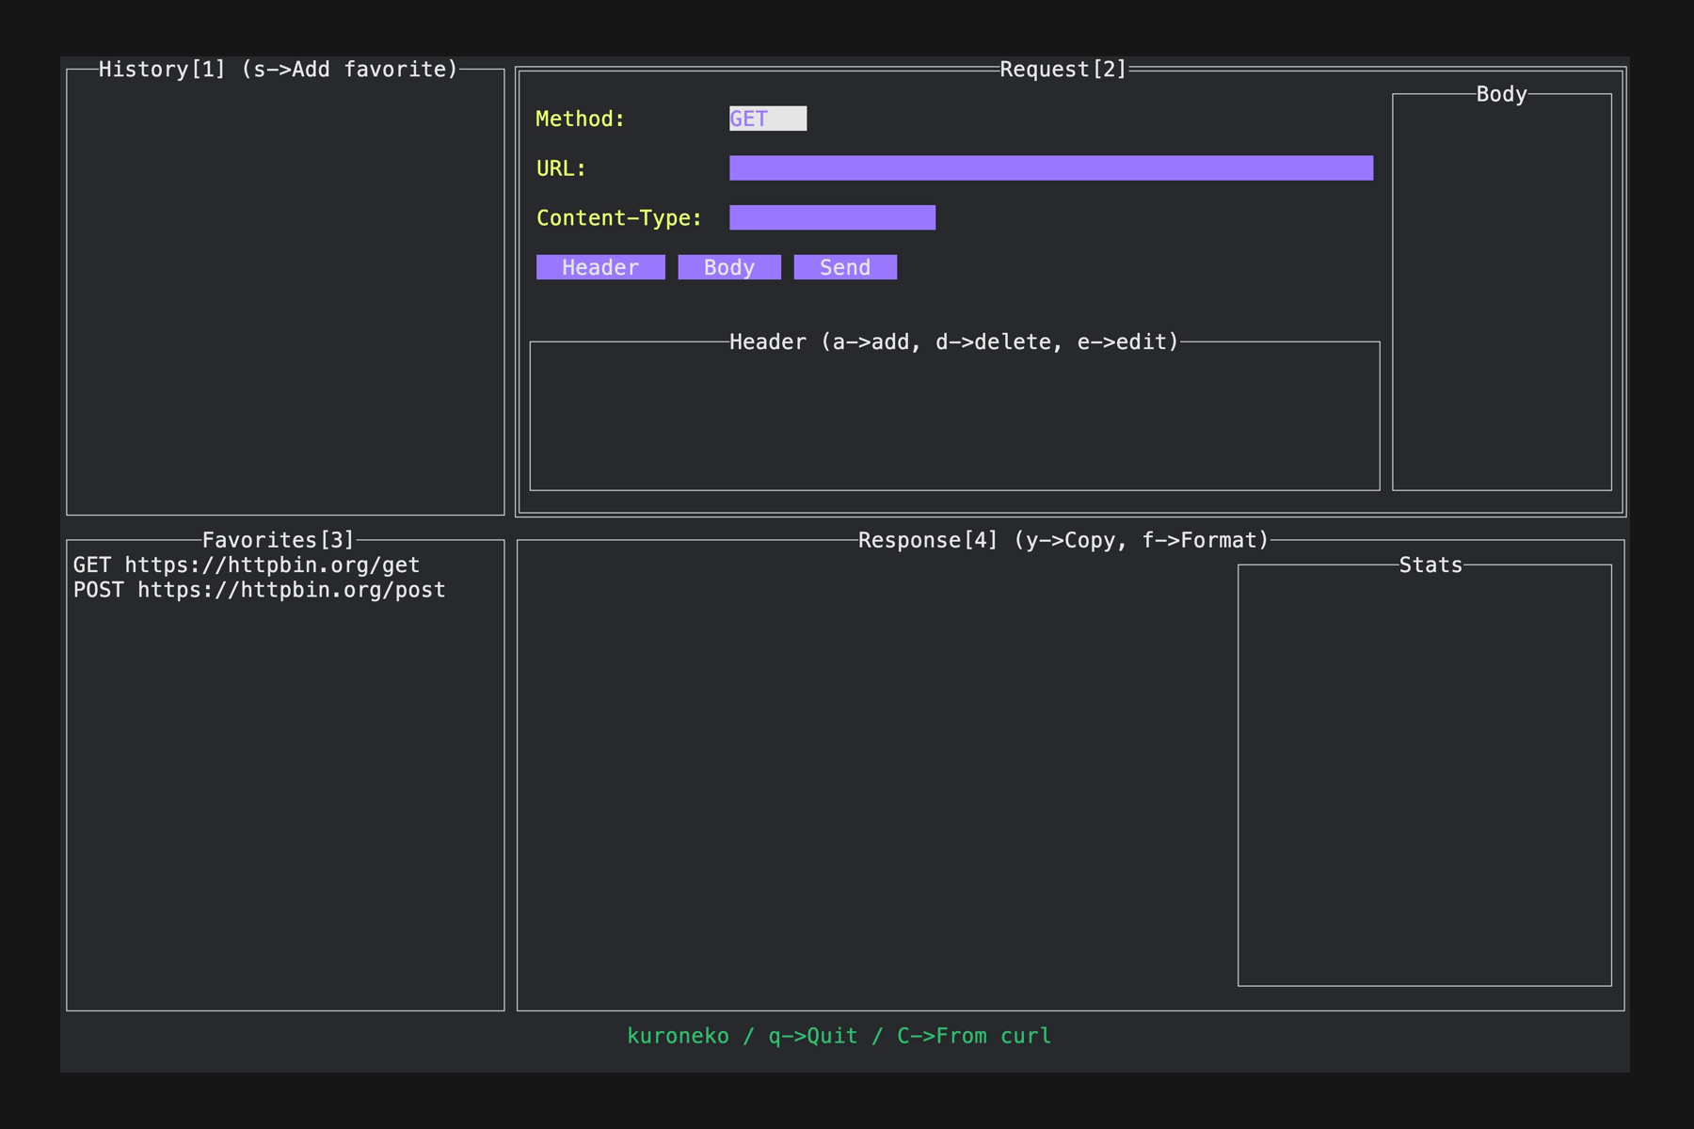
Task: Click the q->Quit hint in footer
Action: (813, 1036)
